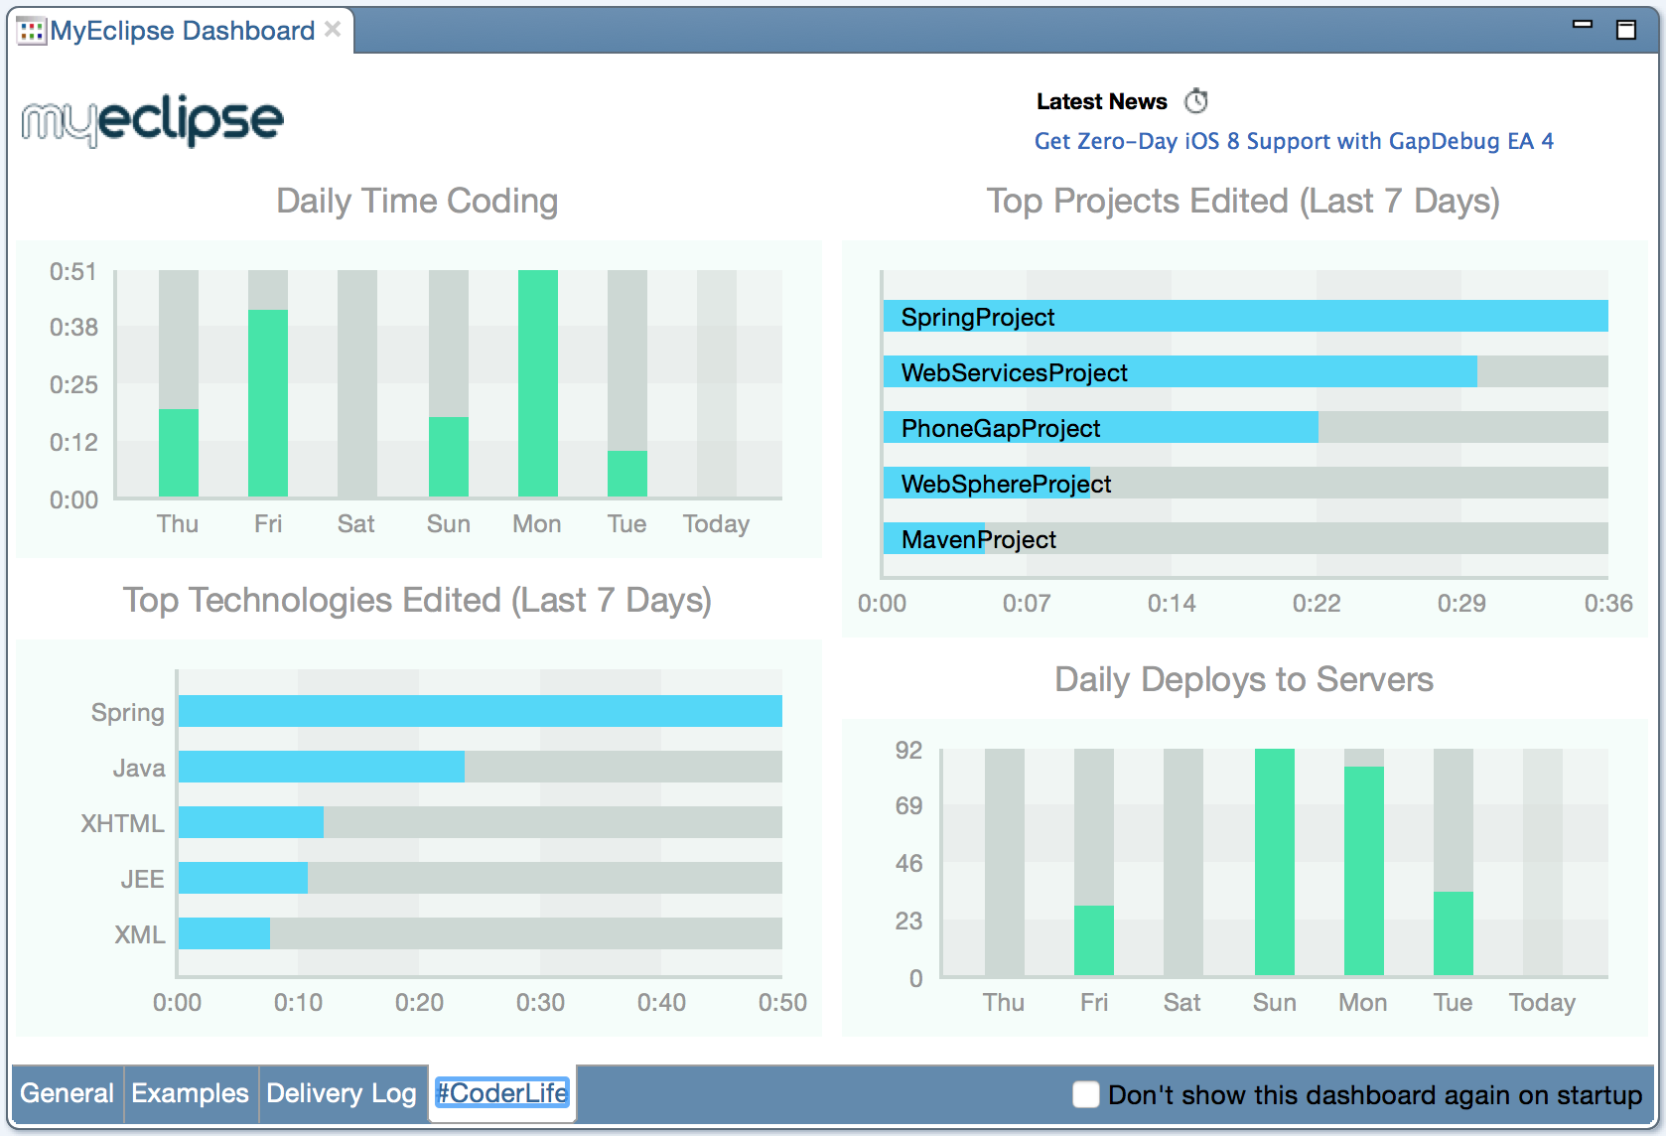Minimize the dashboard view panel
This screenshot has height=1136, width=1666.
[x=1583, y=25]
